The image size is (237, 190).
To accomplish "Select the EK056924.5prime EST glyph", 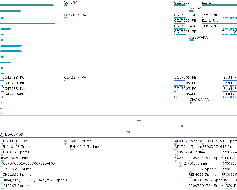I will click(177, 155).
